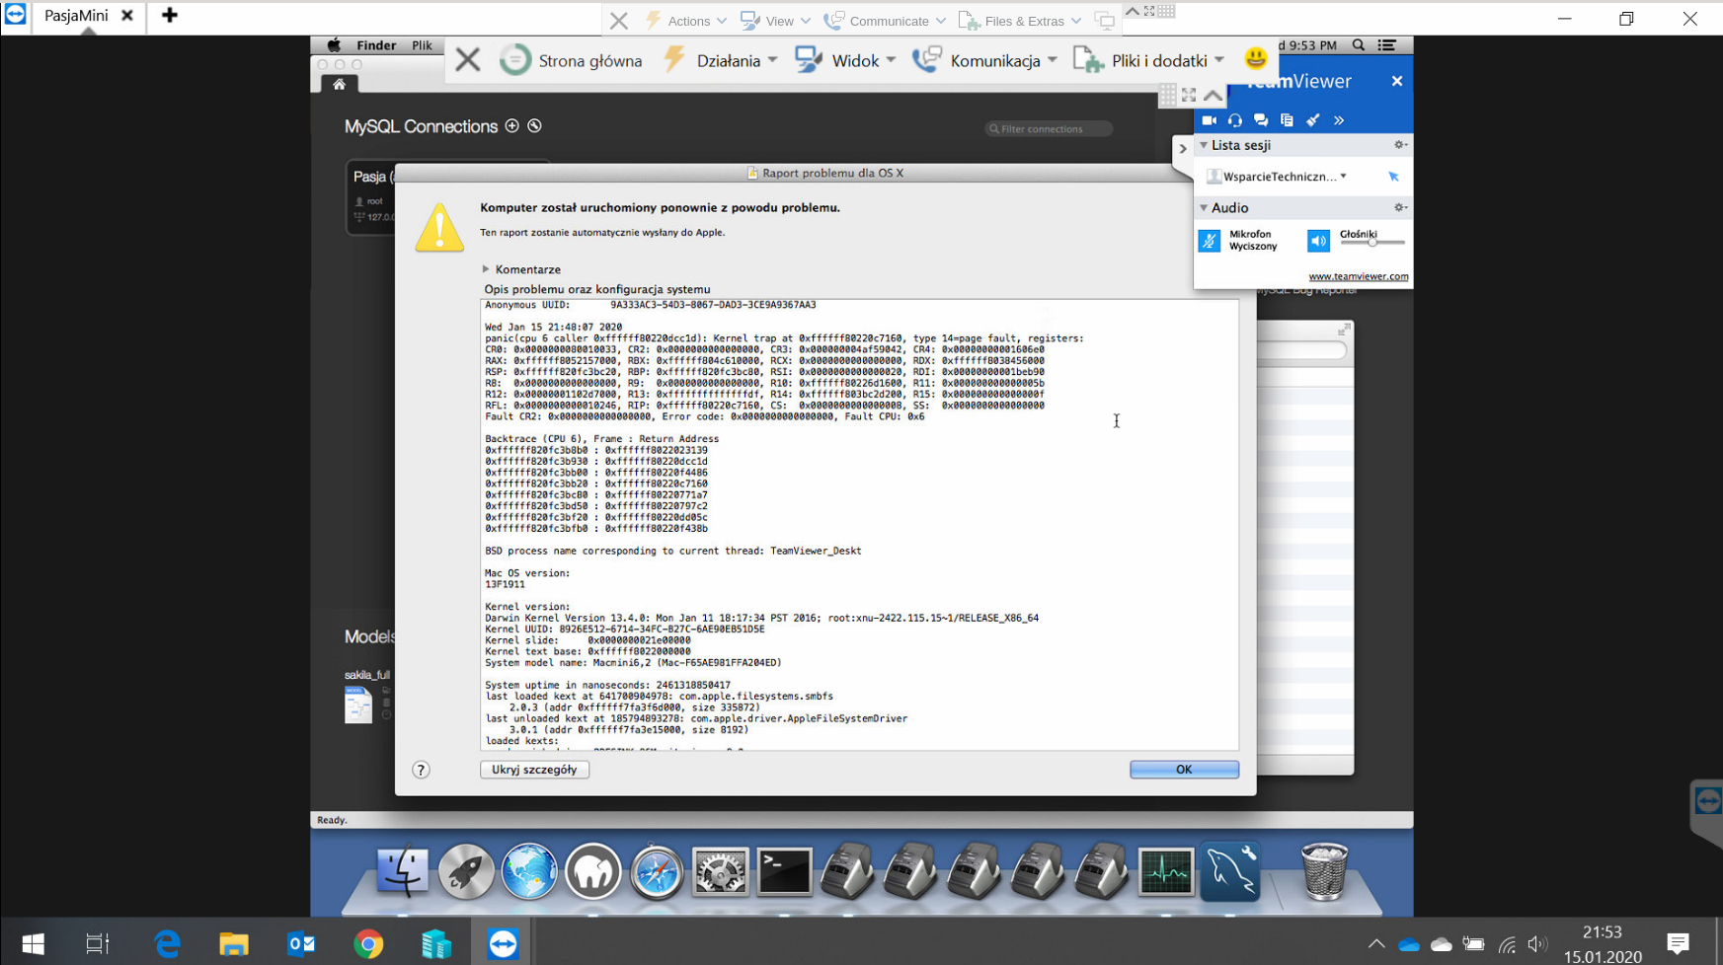Viewport: 1723px width, 965px height.
Task: Open Launchpad rocket in the dock
Action: tap(466, 872)
